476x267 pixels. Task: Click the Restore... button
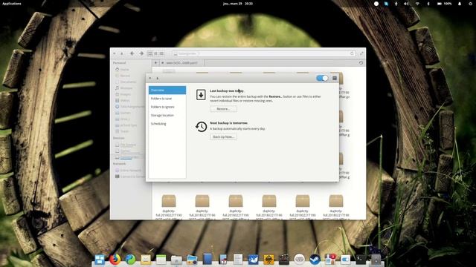click(x=223, y=109)
